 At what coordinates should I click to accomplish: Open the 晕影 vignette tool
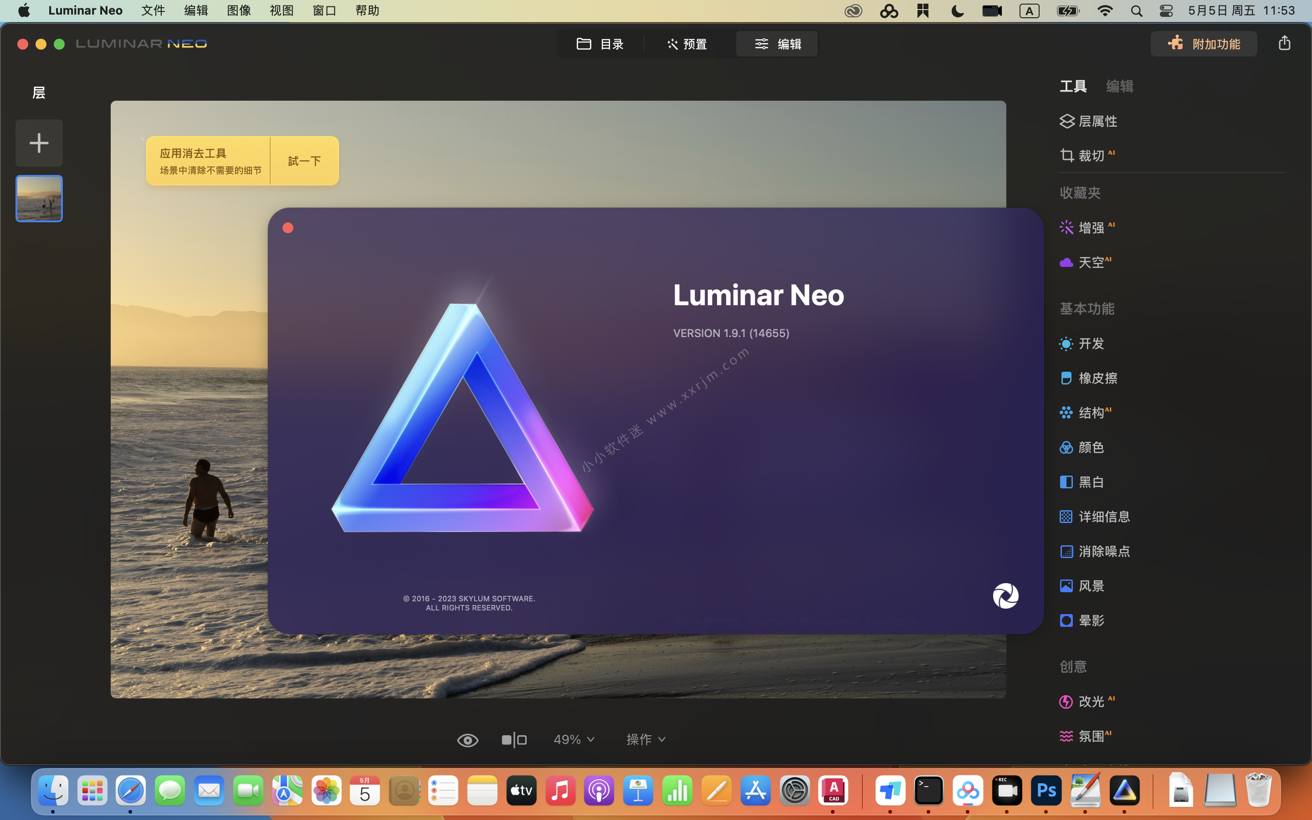(1082, 620)
